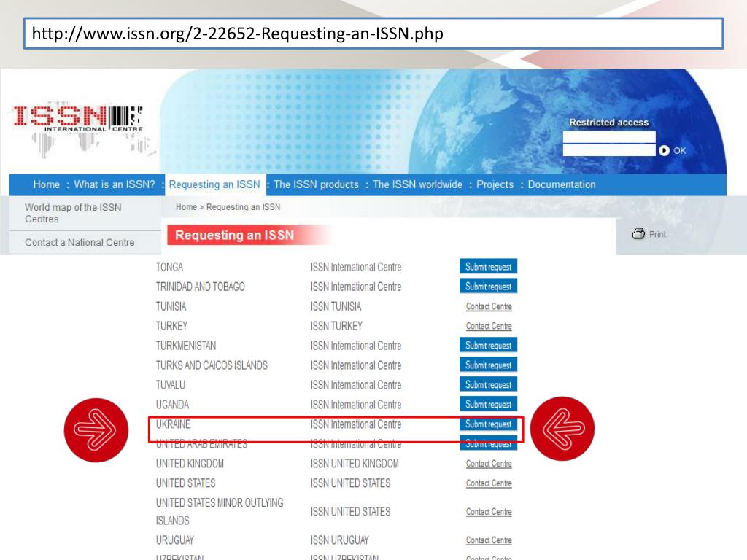The width and height of the screenshot is (747, 560).
Task: Click the Requesting an ISSN page heading
Action: pos(234,236)
